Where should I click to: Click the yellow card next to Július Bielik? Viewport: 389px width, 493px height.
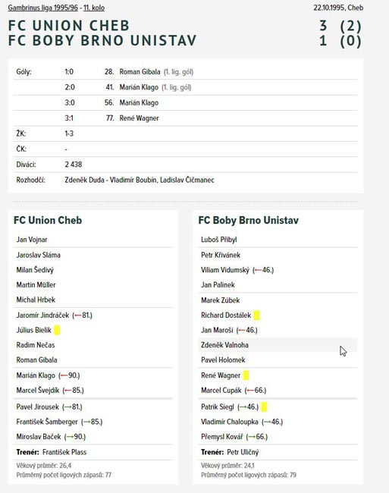[57, 330]
